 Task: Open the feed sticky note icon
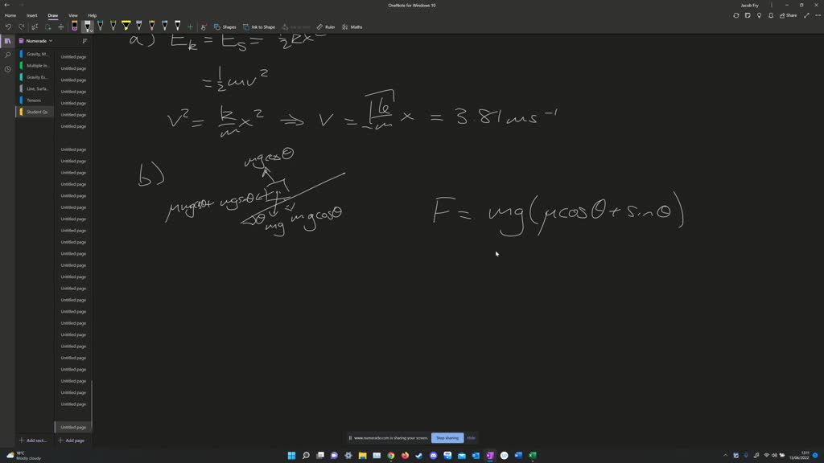click(x=748, y=16)
